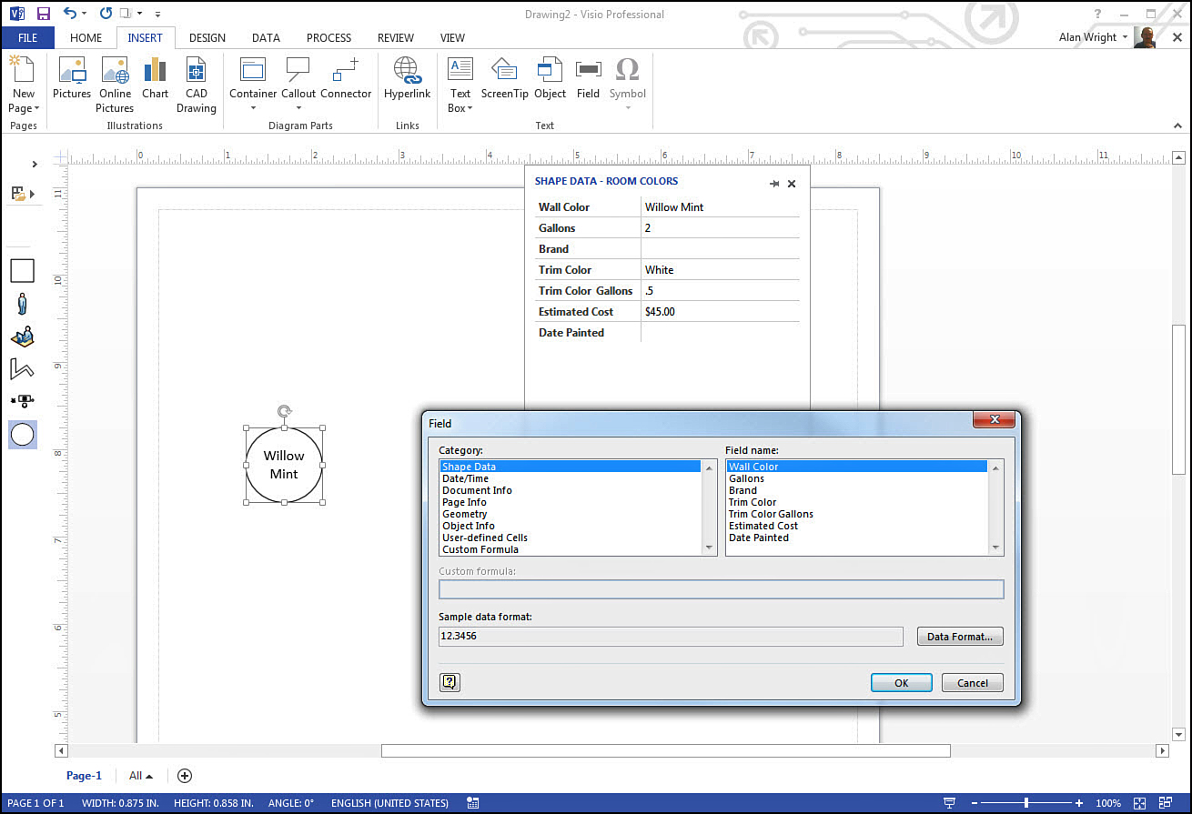The image size is (1192, 814).
Task: Choose Gallons in Field name list
Action: 856,478
